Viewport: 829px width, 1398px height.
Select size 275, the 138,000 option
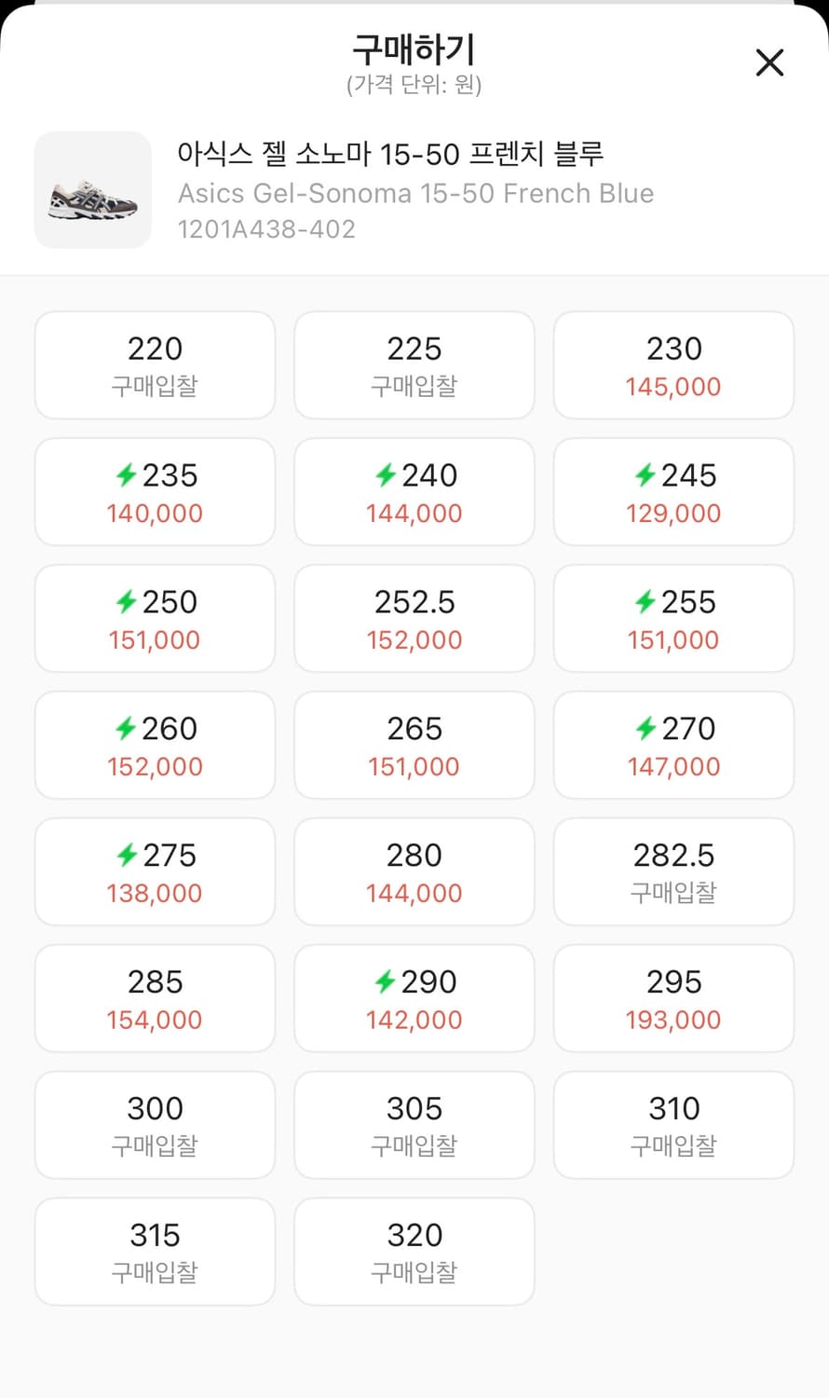coord(155,872)
